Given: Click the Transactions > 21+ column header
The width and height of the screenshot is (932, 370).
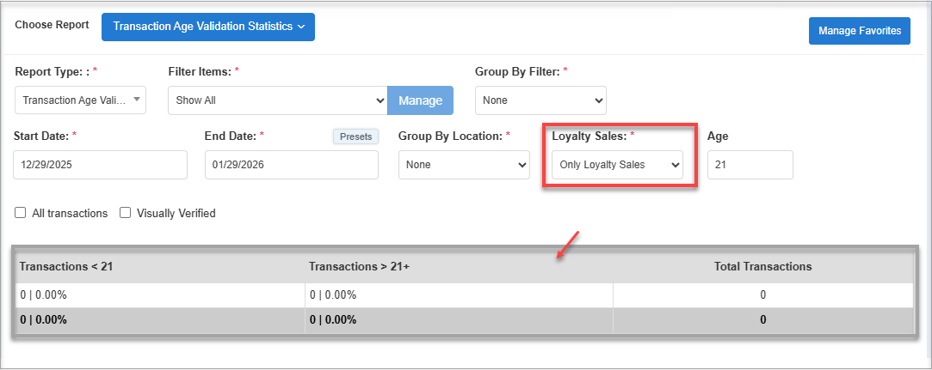Looking at the screenshot, I should (x=359, y=267).
